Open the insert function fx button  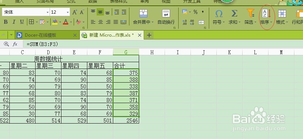tap(15, 44)
